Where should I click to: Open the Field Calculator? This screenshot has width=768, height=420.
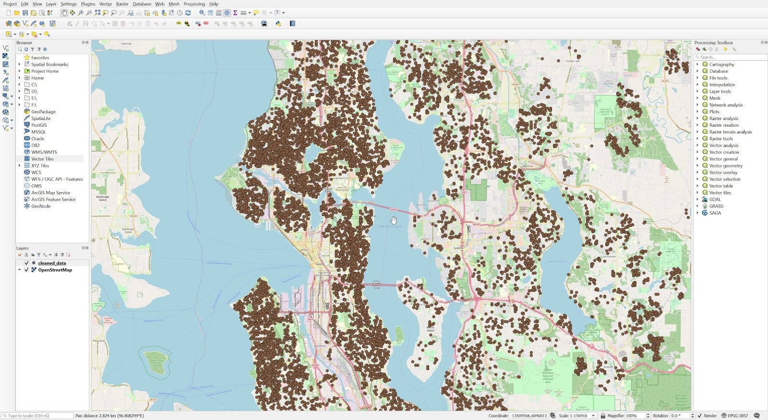click(219, 13)
